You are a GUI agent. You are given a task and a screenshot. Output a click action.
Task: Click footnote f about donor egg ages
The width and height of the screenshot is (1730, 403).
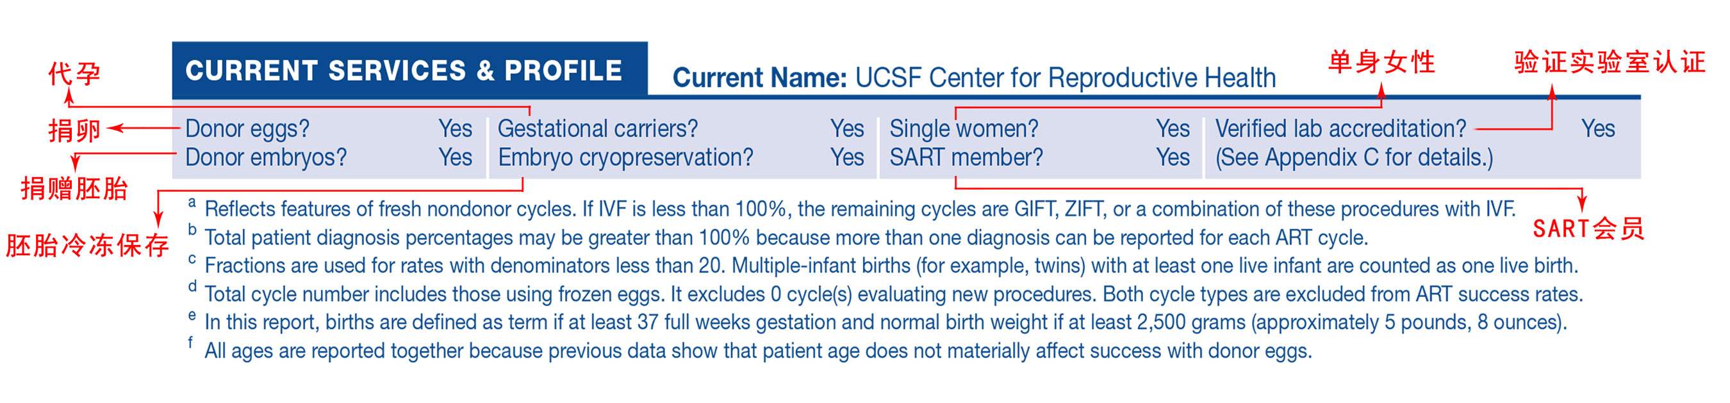coord(757,351)
